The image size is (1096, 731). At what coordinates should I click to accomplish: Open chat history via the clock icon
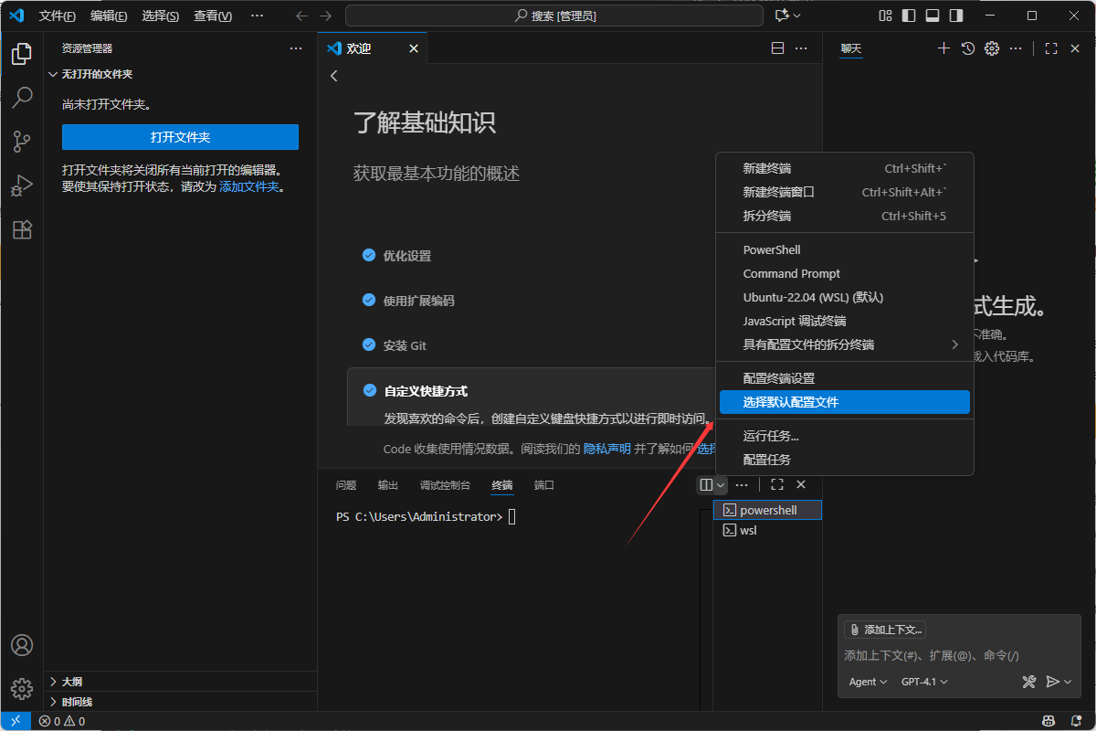(x=967, y=48)
